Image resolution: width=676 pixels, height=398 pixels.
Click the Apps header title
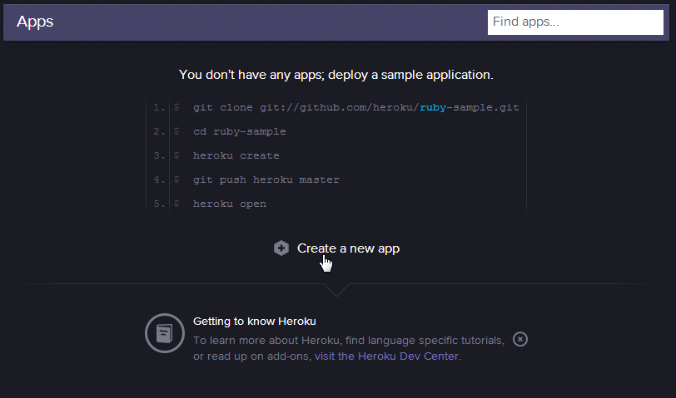pyautogui.click(x=35, y=22)
